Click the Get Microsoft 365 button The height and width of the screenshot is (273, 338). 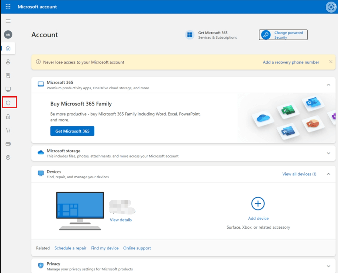pyautogui.click(x=72, y=131)
